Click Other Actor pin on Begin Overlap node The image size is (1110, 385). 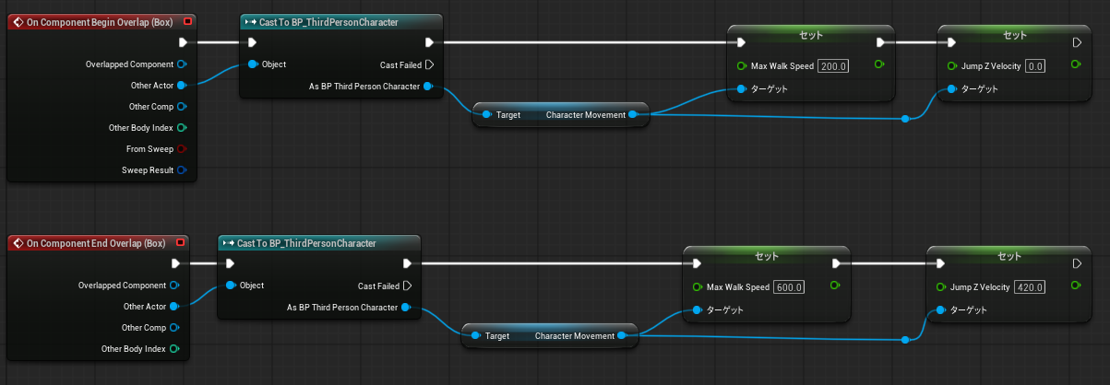click(182, 85)
